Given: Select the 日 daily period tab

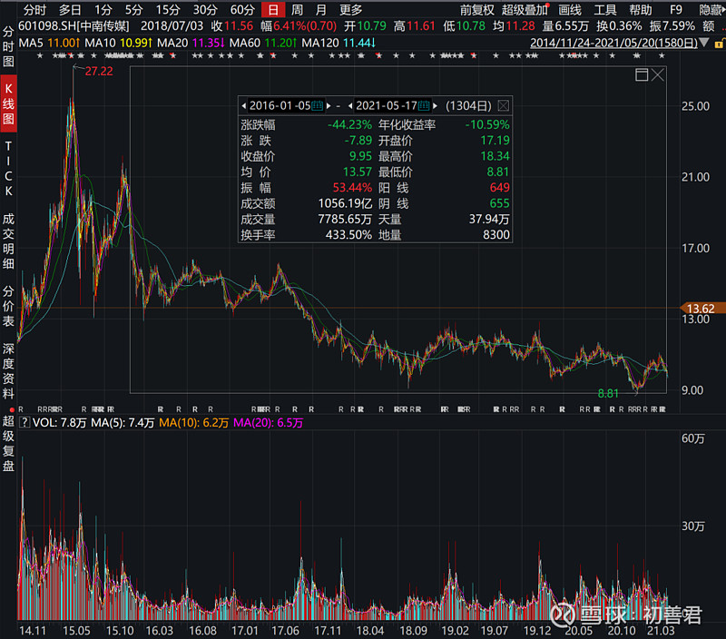Looking at the screenshot, I should coord(273,10).
